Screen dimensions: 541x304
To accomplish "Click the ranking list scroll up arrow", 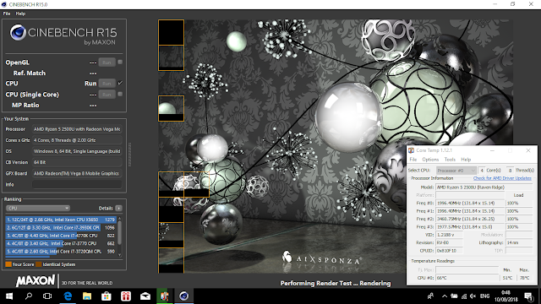I will [x=120, y=219].
